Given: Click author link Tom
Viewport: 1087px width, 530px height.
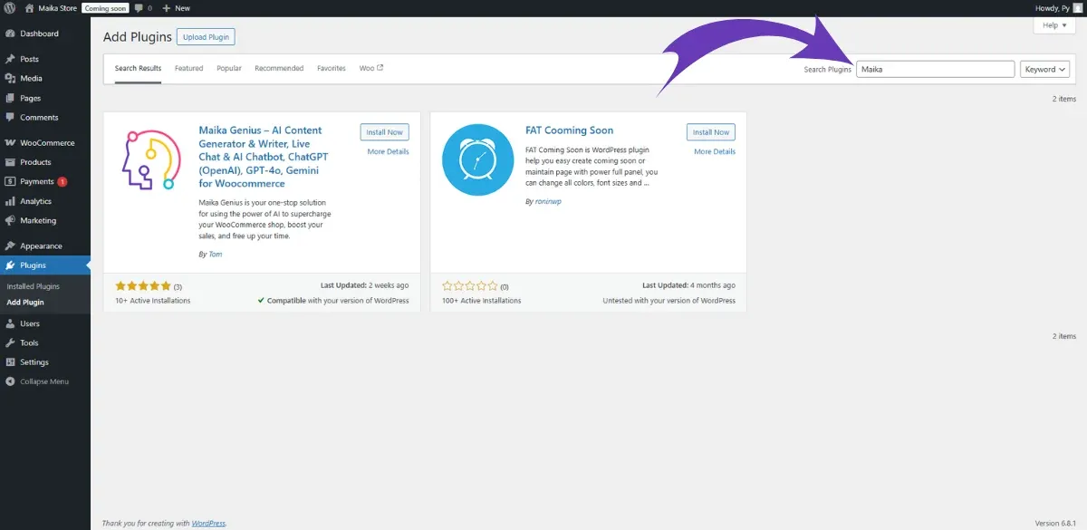Looking at the screenshot, I should [215, 255].
